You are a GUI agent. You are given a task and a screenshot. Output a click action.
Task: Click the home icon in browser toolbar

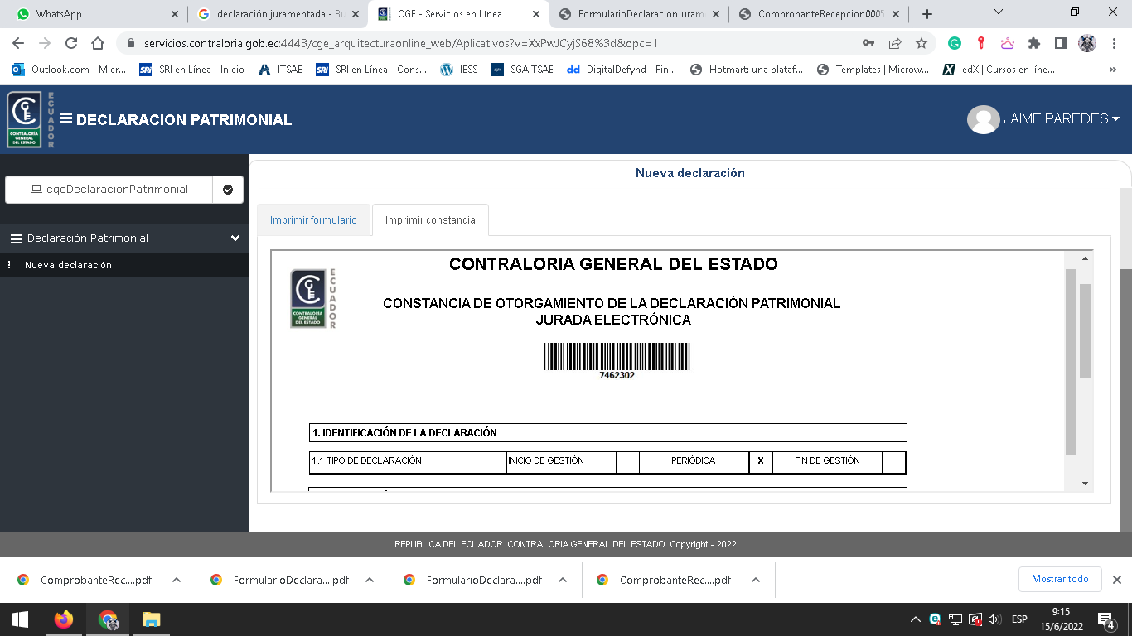tap(98, 43)
